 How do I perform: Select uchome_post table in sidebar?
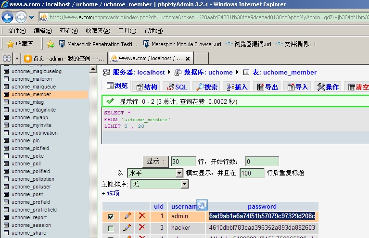click(x=27, y=194)
